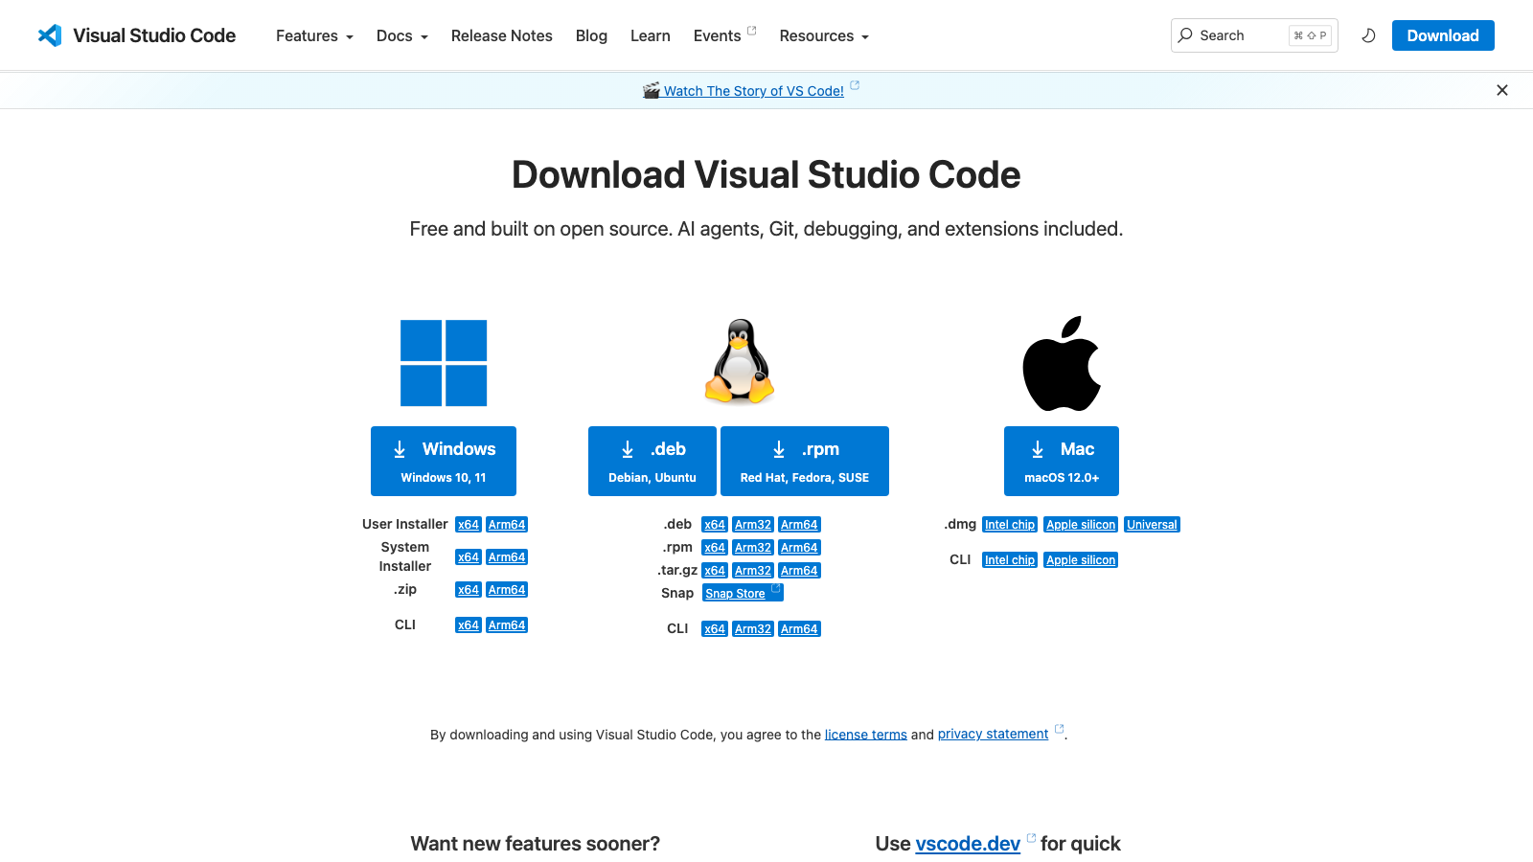This screenshot has width=1533, height=862.
Task: Click the top-right Download button
Action: coord(1443,35)
